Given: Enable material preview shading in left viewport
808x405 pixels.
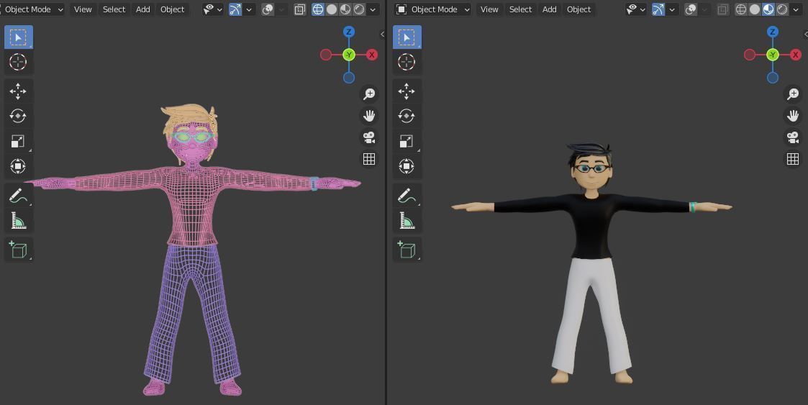Looking at the screenshot, I should [345, 9].
